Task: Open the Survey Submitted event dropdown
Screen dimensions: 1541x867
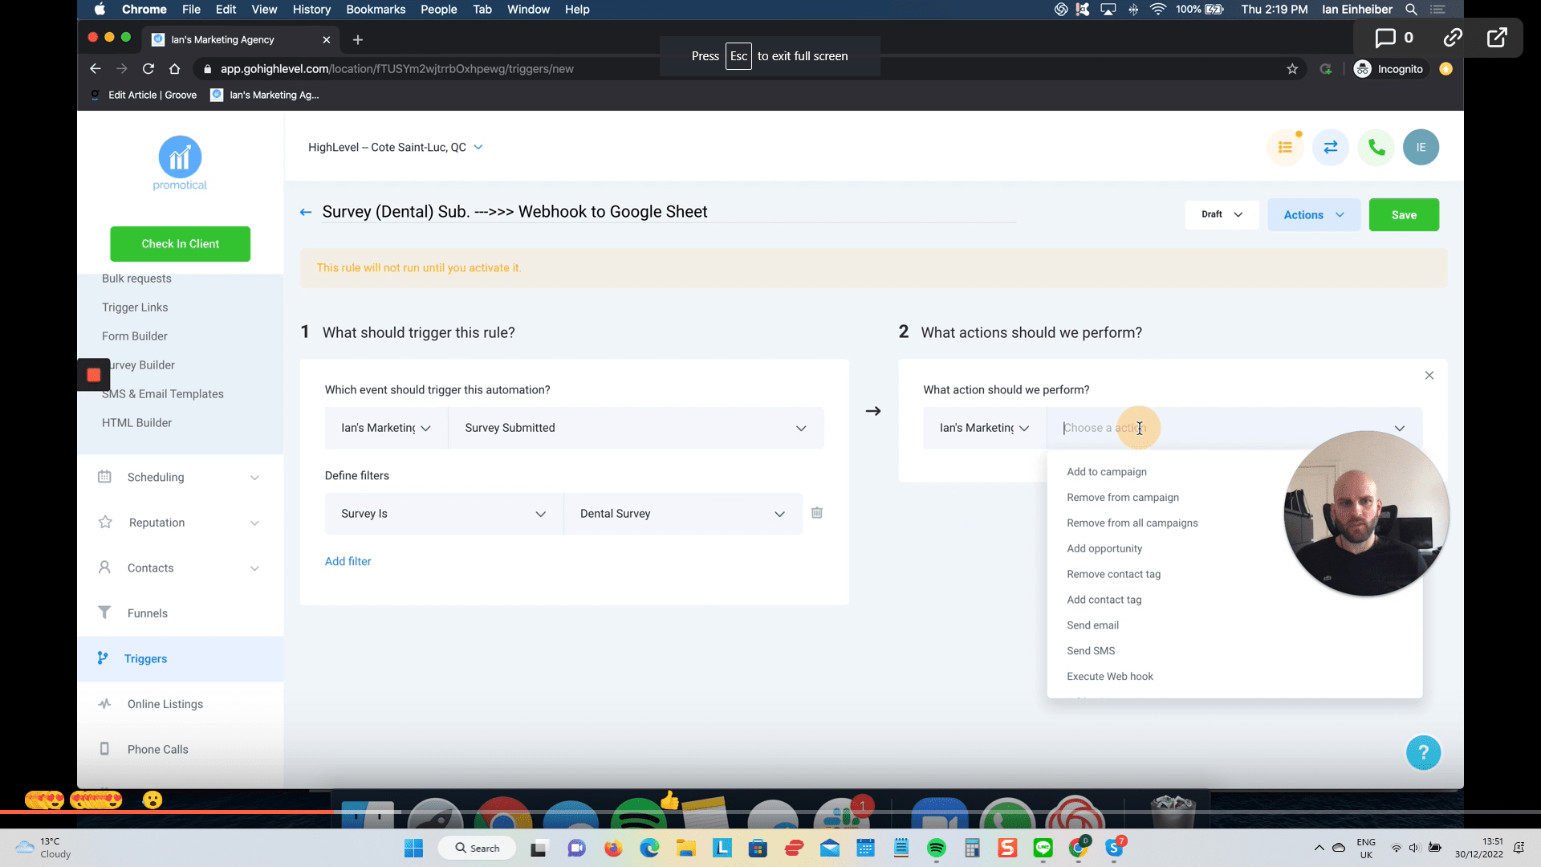Action: (x=636, y=428)
